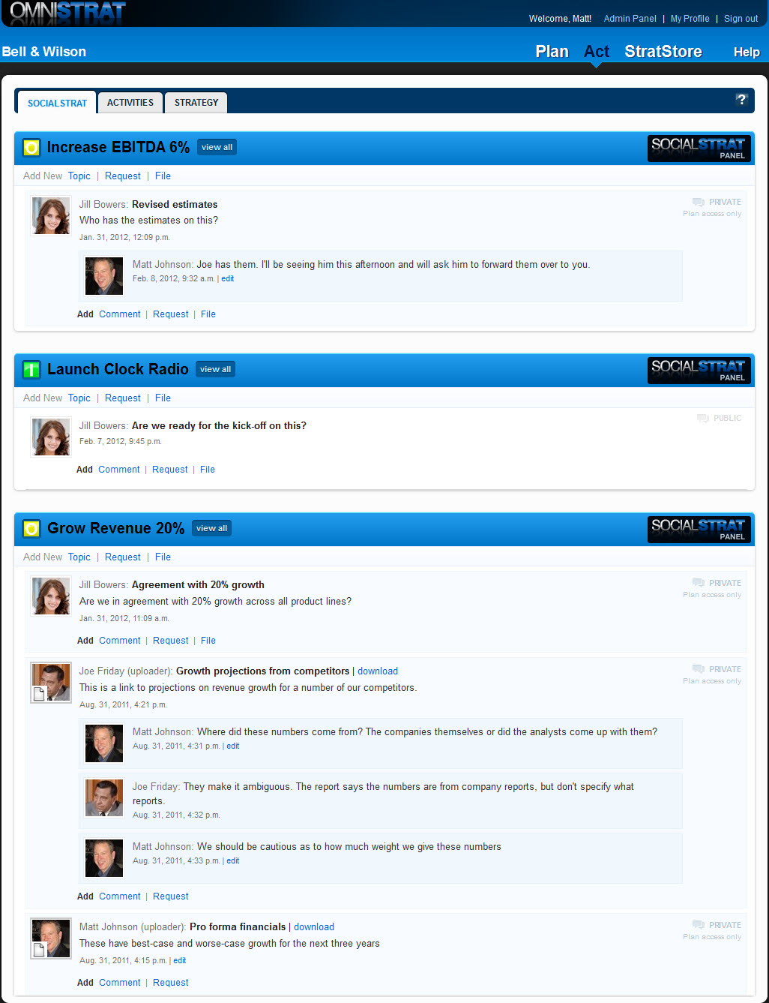Switch to the Social Strat tab

click(x=57, y=103)
